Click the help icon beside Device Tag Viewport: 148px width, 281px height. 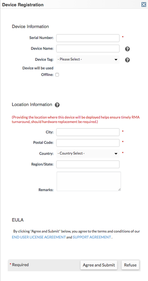(x=127, y=60)
